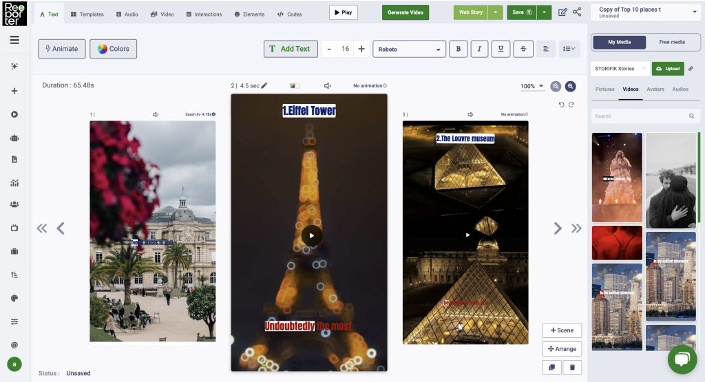Switch to the Pictures media tab
The image size is (705, 382).
604,89
